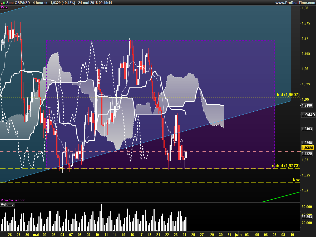Click date label 31 on time axis

(229, 234)
